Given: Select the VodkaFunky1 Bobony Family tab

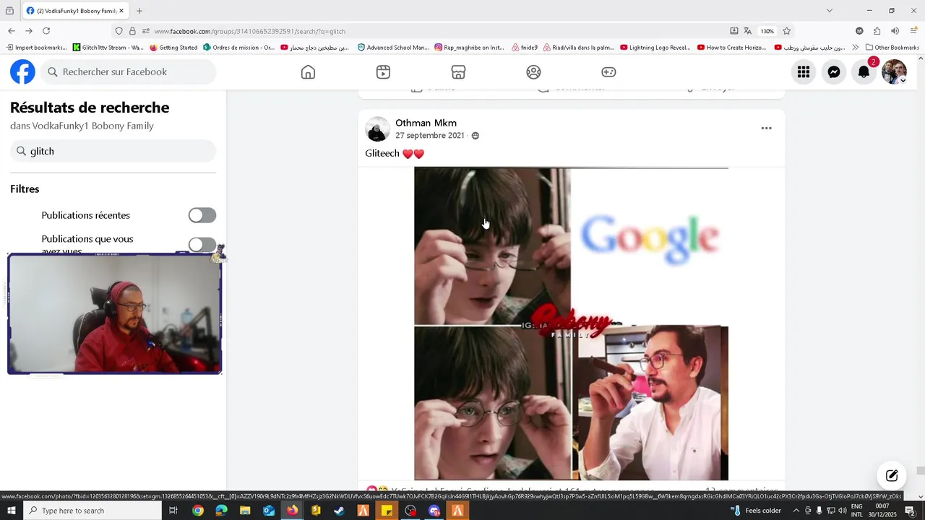Looking at the screenshot, I should click(x=75, y=11).
